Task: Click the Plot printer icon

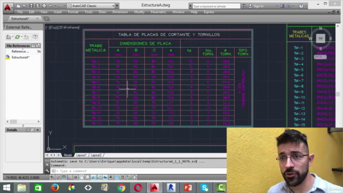Action: (44, 6)
